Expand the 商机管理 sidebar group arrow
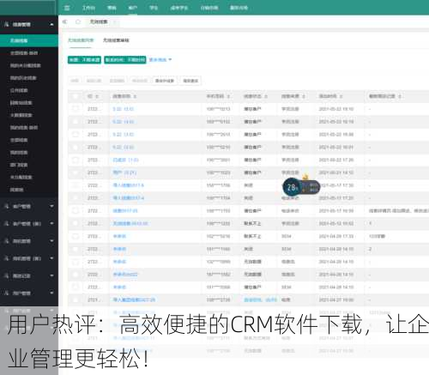Image resolution: width=429 pixels, height=375 pixels. pyautogui.click(x=51, y=241)
